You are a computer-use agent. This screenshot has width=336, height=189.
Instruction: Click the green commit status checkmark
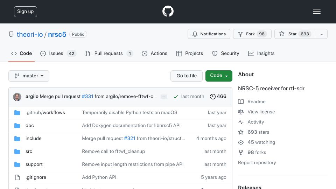[x=175, y=97]
